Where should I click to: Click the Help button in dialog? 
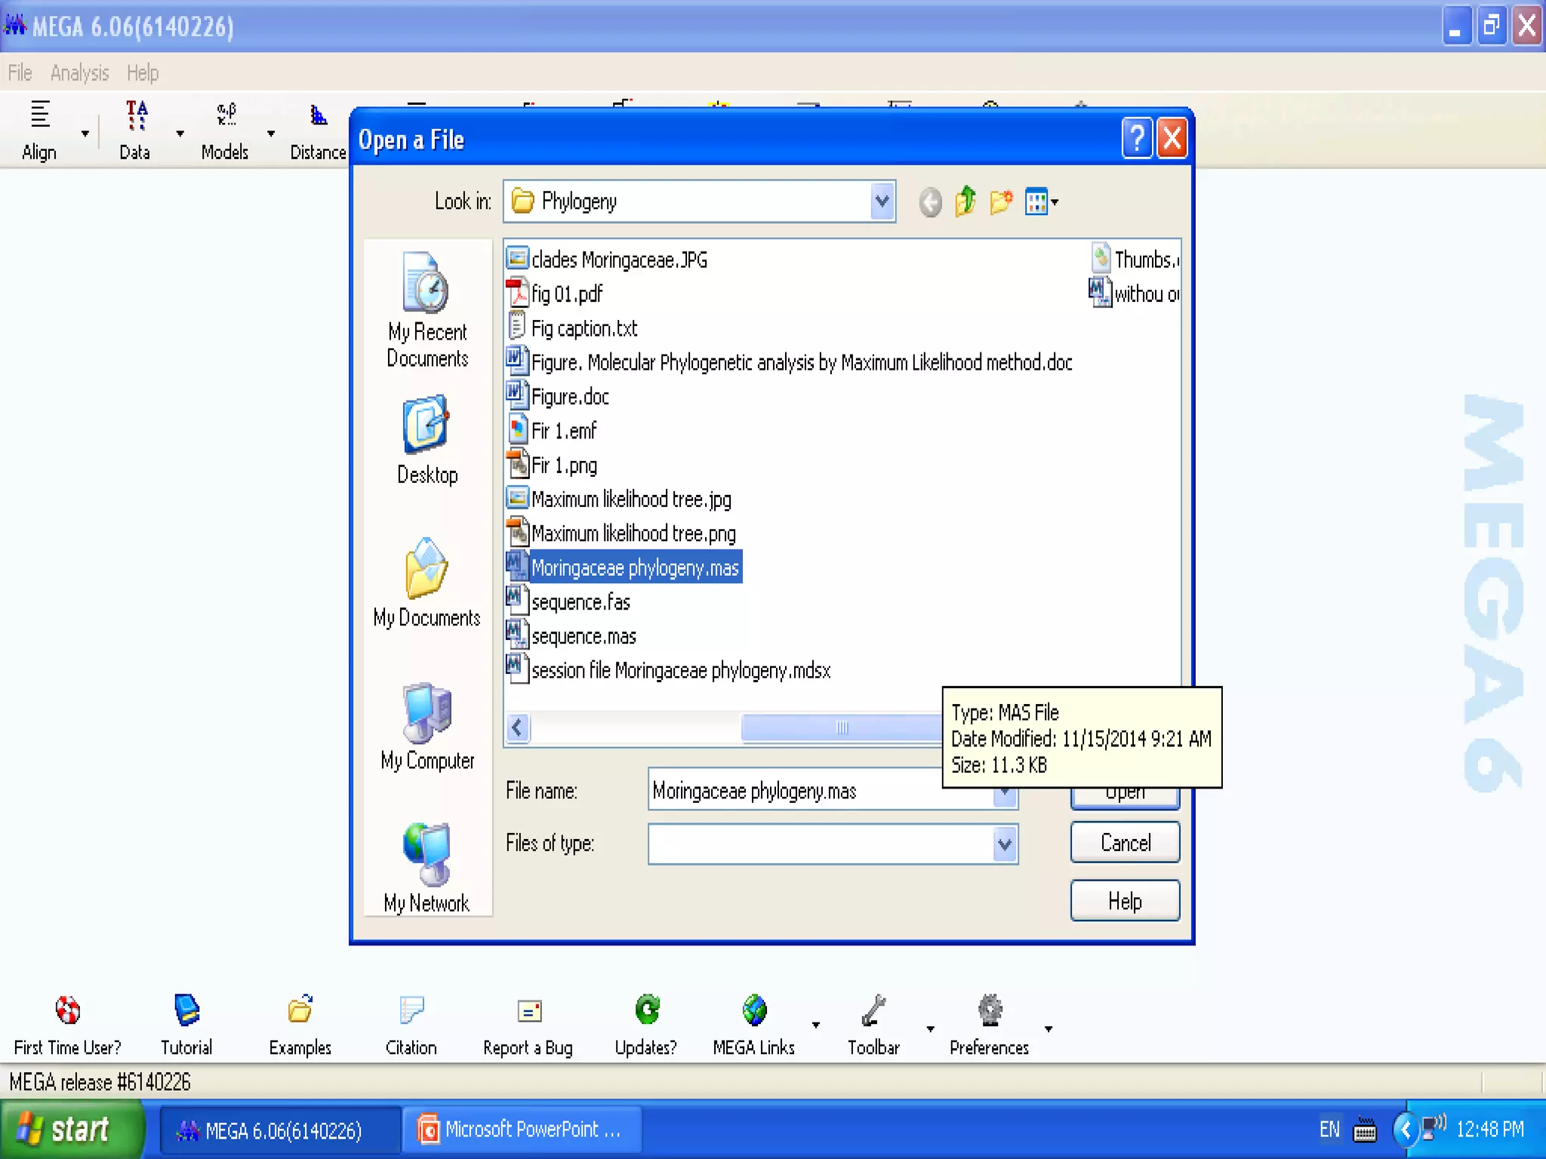tap(1124, 900)
